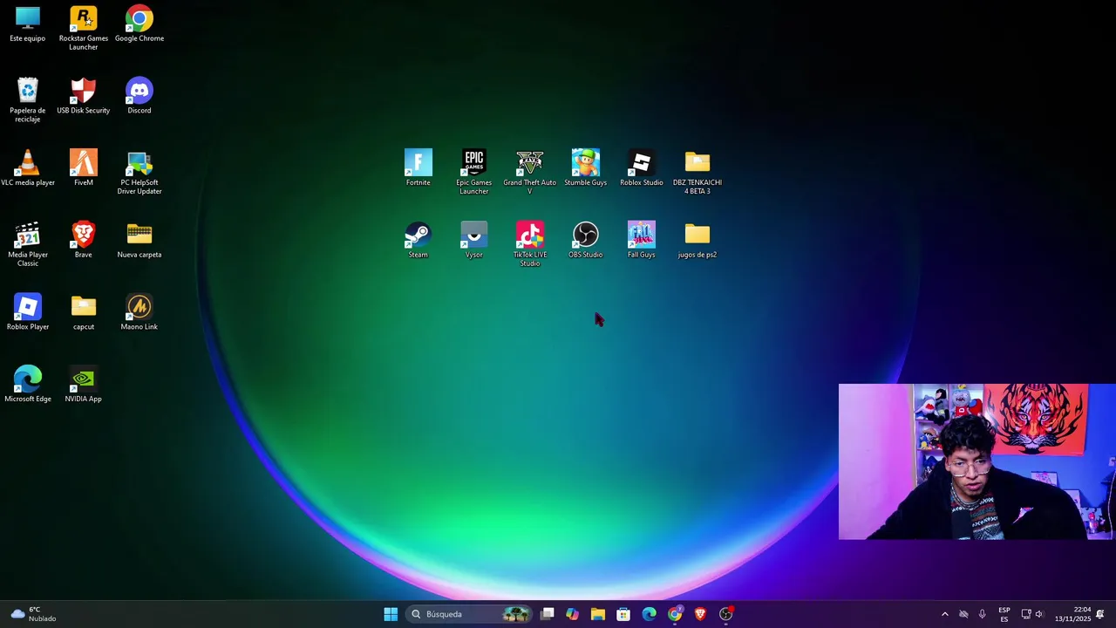Open the weather widget showing Nublado
Image resolution: width=1116 pixels, height=628 pixels.
point(33,614)
